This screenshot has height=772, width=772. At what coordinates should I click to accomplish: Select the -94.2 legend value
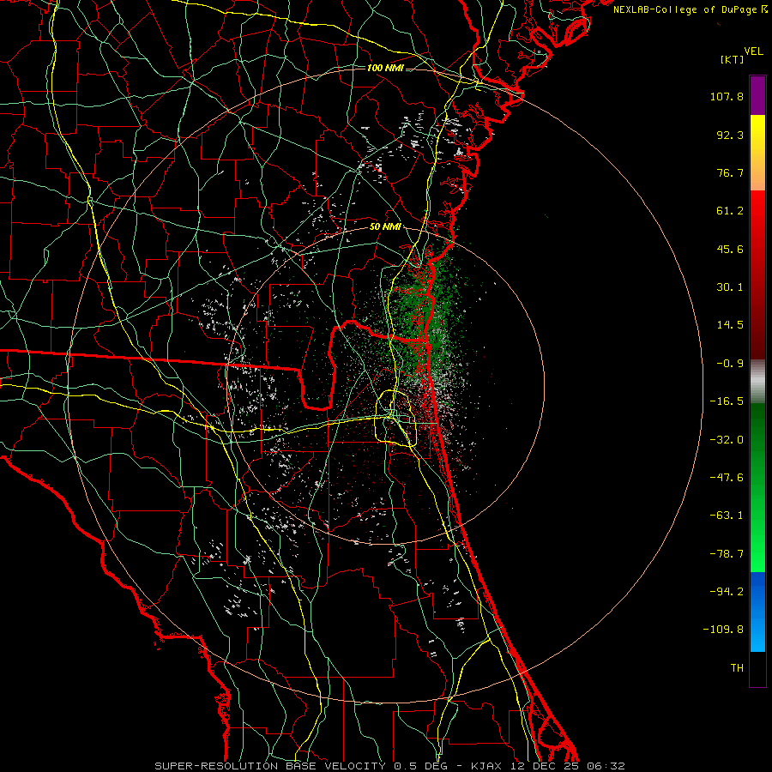(727, 592)
